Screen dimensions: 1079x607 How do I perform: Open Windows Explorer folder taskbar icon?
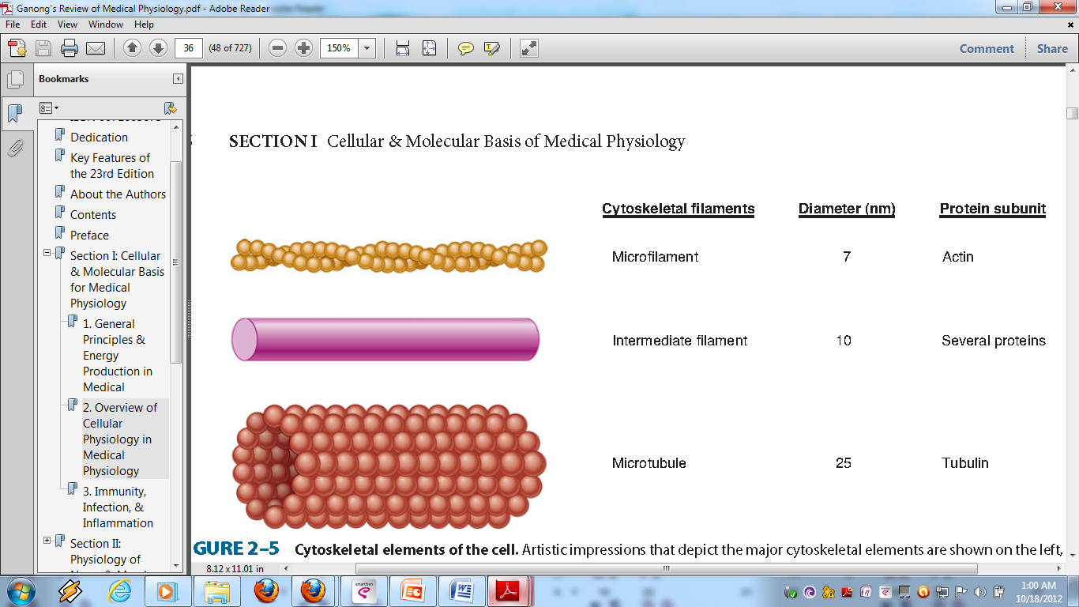[217, 590]
